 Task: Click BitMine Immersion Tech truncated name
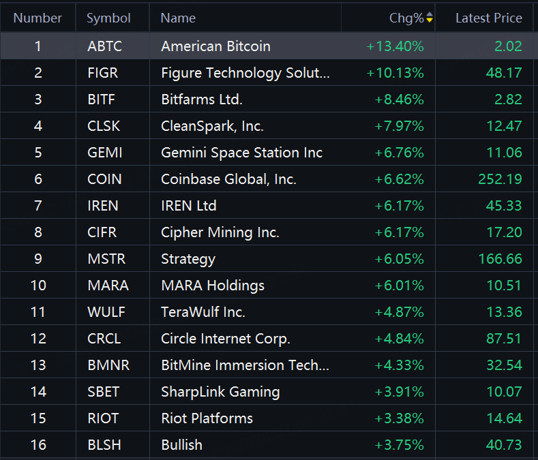(x=245, y=365)
